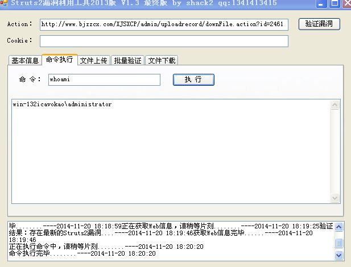Select the 命令执行 tab
The width and height of the screenshot is (351, 267).
60,60
